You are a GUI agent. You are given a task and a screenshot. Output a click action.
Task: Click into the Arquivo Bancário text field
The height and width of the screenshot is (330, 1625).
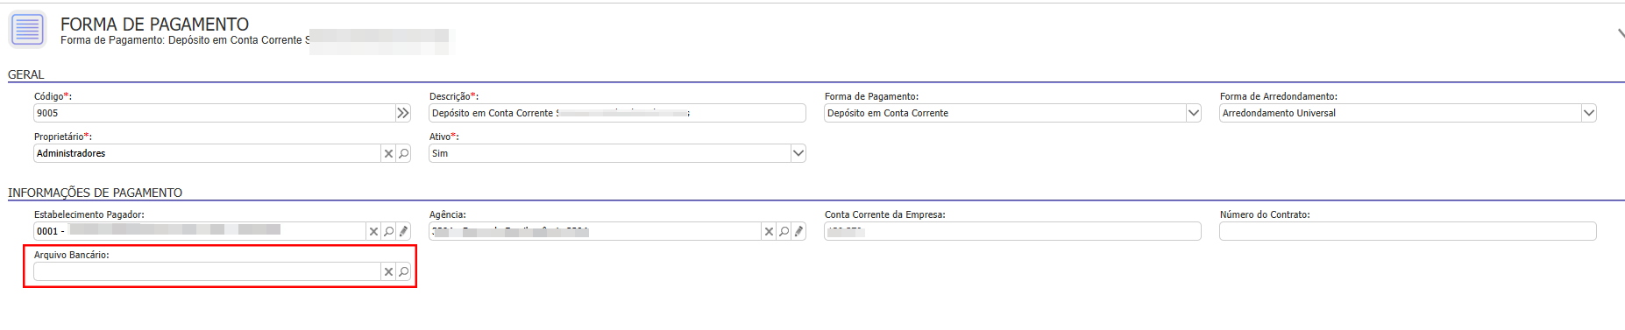tap(207, 271)
